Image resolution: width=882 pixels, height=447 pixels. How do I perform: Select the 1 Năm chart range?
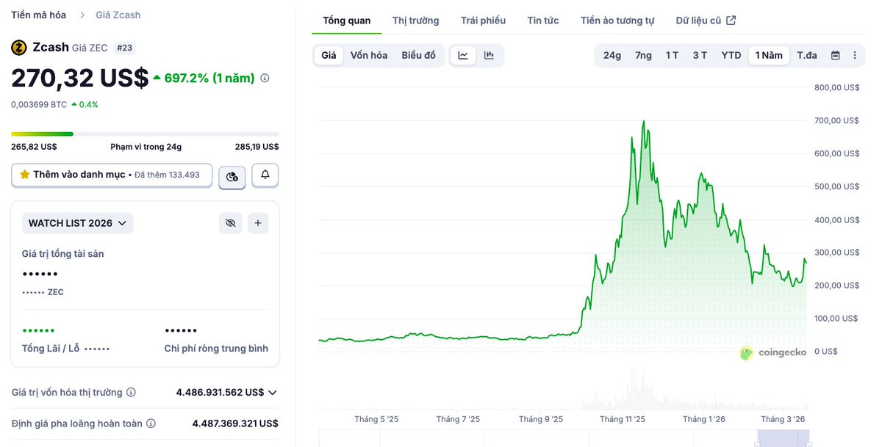(769, 55)
